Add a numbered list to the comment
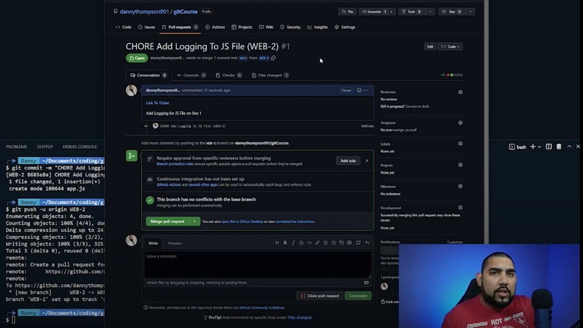The image size is (583, 328). [x=334, y=242]
